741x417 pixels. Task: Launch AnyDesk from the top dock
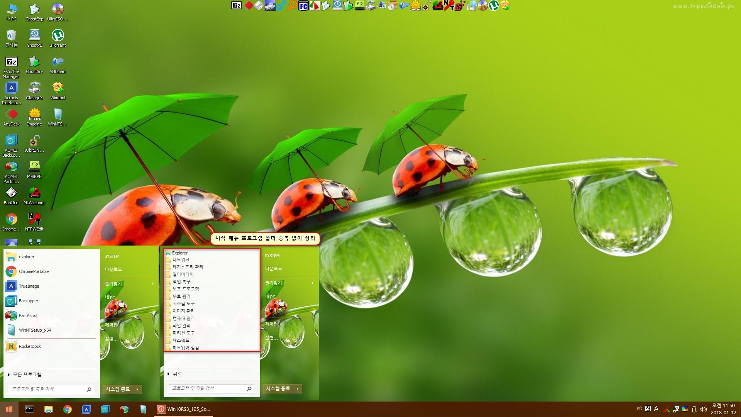pos(249,5)
